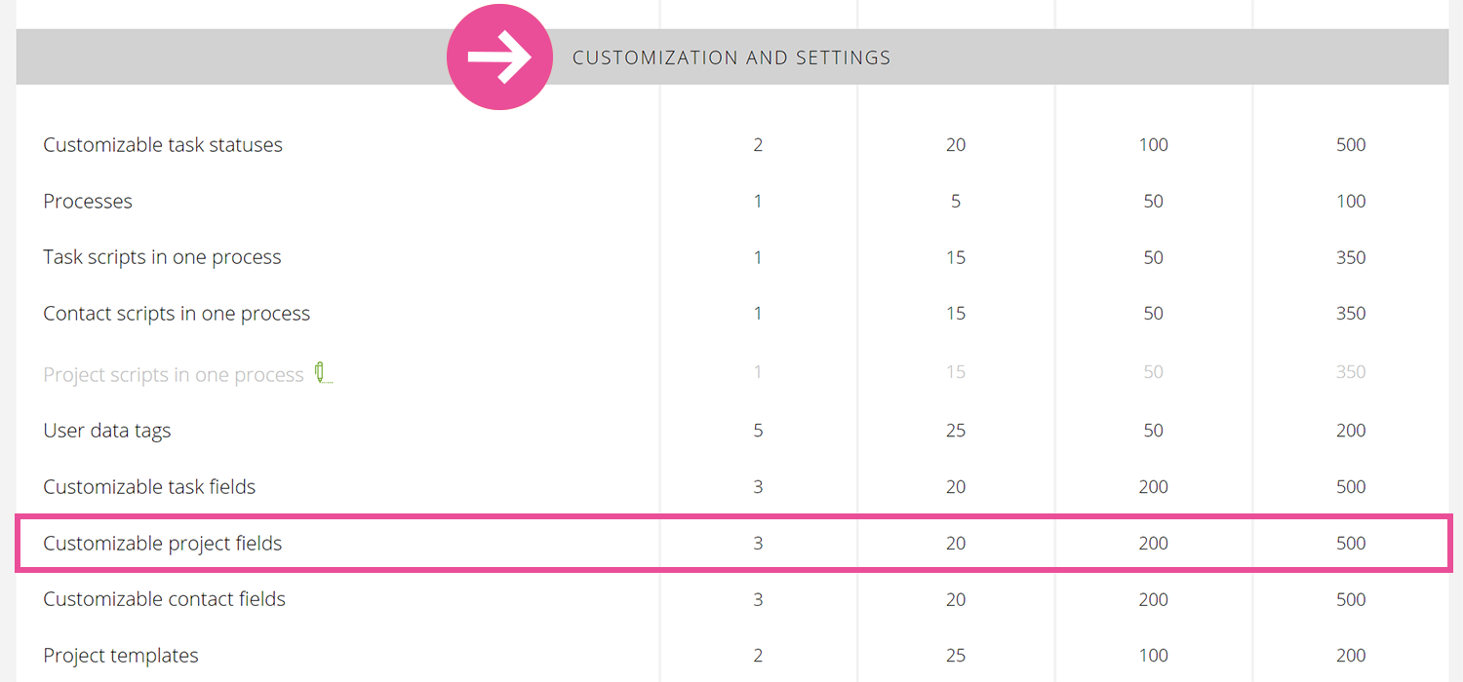Select value 25 in User data tags row
This screenshot has width=1463, height=682.
pos(956,431)
